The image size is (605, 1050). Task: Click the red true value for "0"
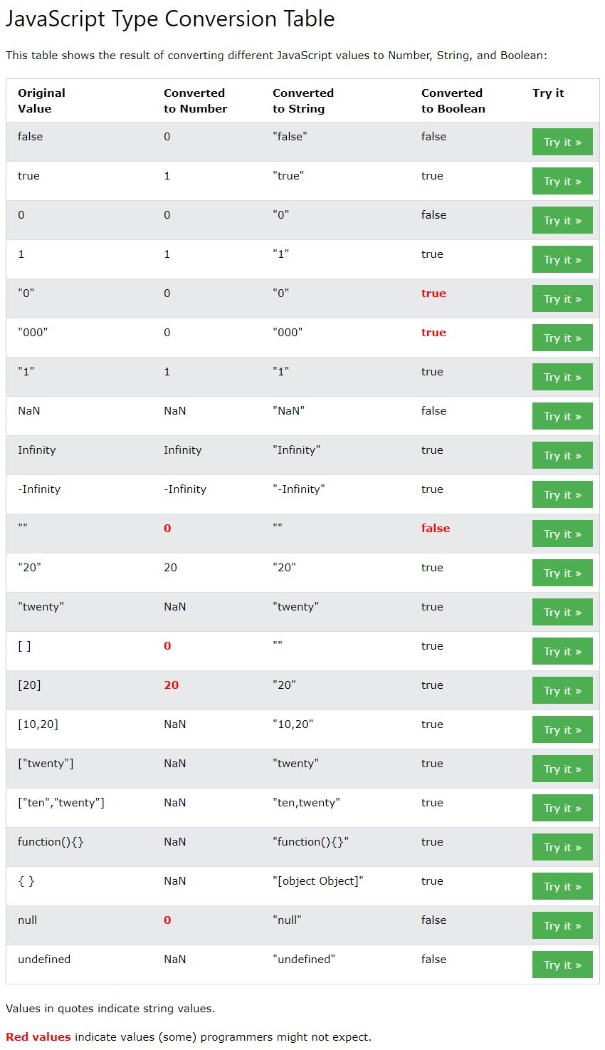coord(433,293)
